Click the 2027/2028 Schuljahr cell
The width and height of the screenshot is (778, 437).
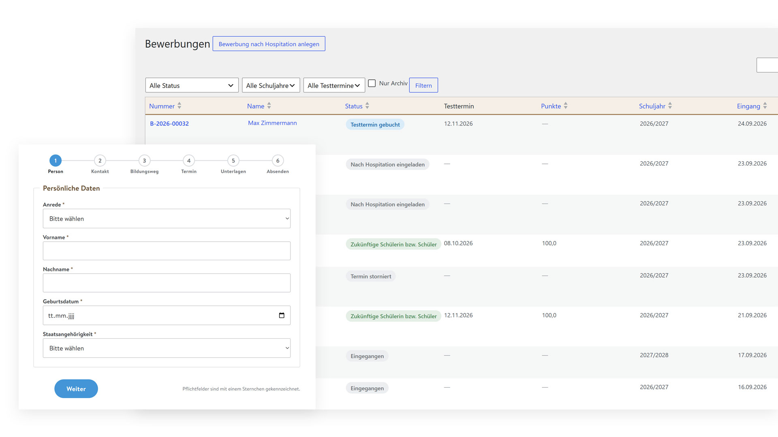click(x=654, y=355)
